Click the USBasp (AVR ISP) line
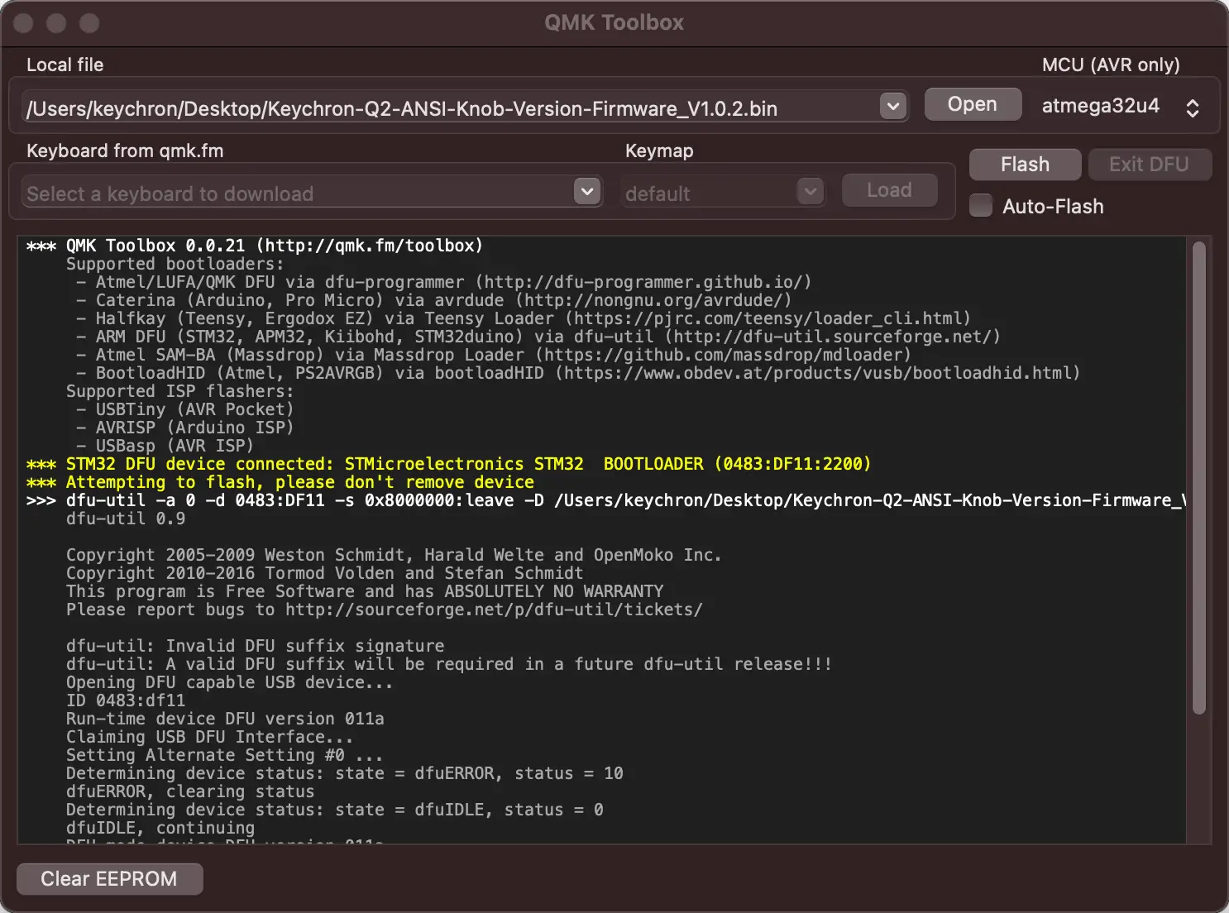Screen dimensions: 1229x913 [x=165, y=446]
